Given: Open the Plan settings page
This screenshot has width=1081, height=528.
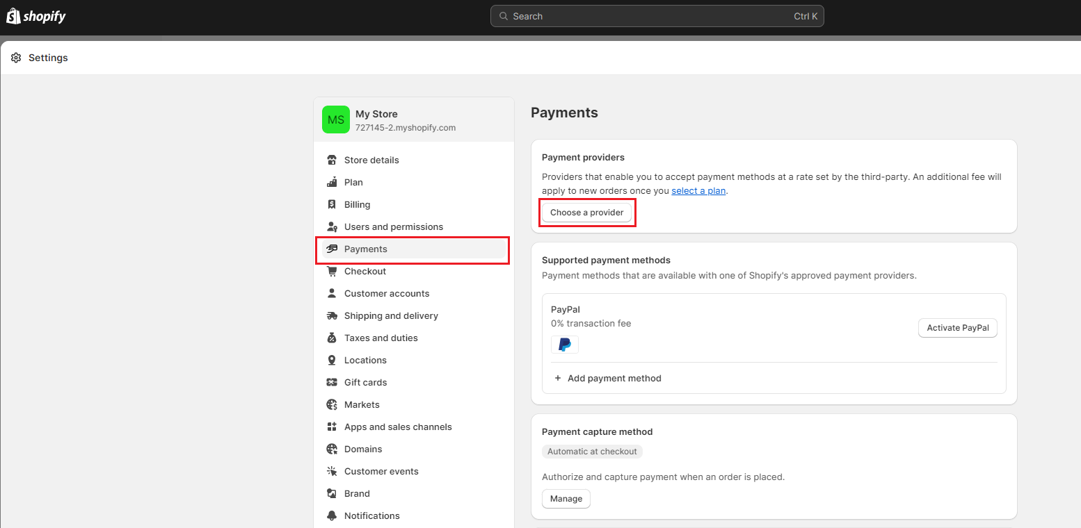Looking at the screenshot, I should pos(414,182).
